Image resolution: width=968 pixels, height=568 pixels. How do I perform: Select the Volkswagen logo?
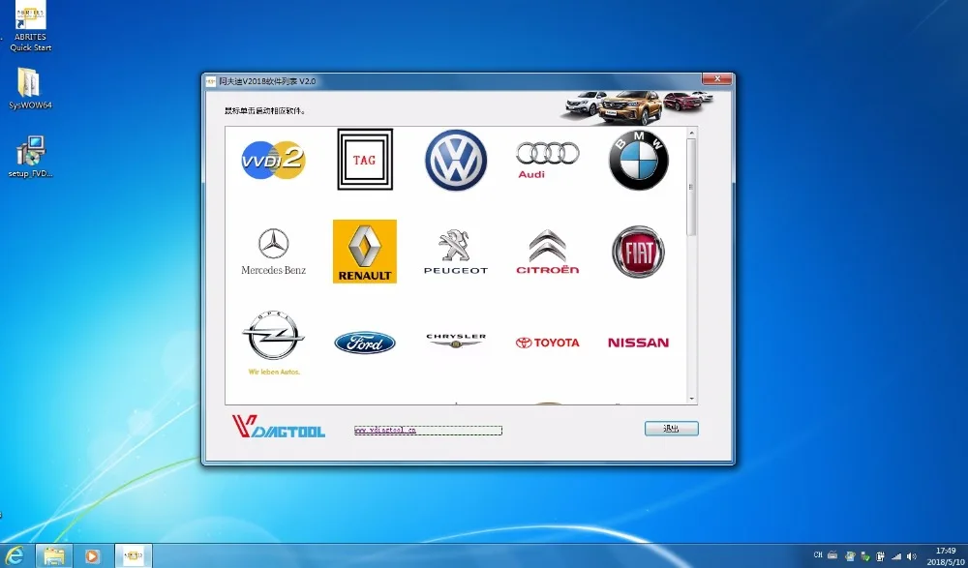point(456,160)
